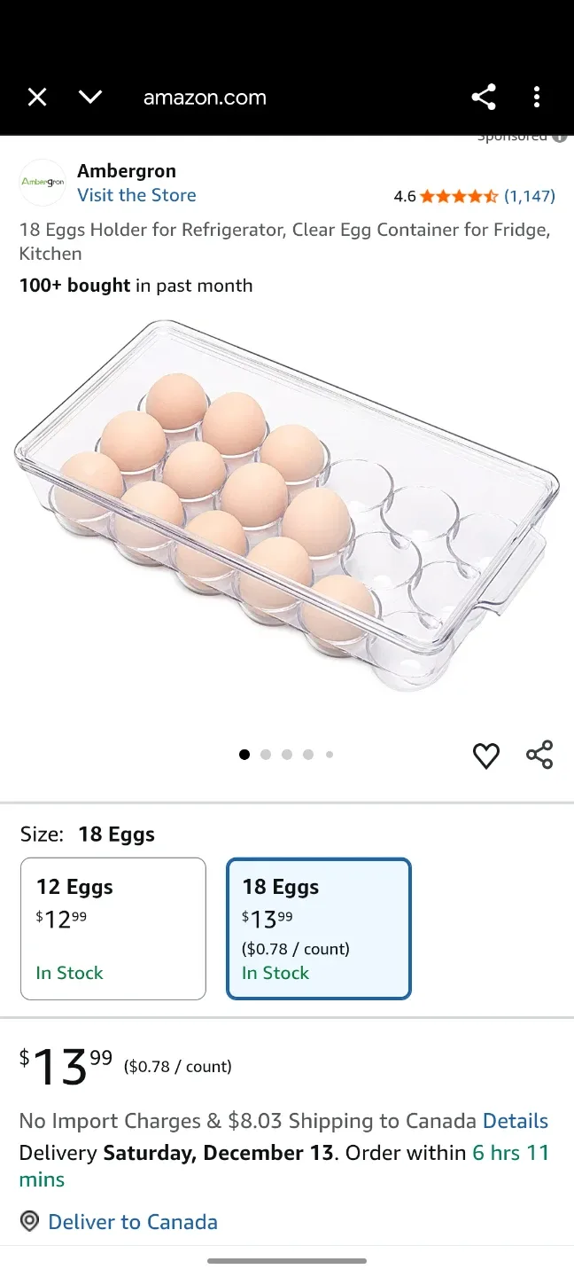Viewport: 574px width, 1277px height.
Task: Expand the page with the down chevron
Action: tap(90, 98)
